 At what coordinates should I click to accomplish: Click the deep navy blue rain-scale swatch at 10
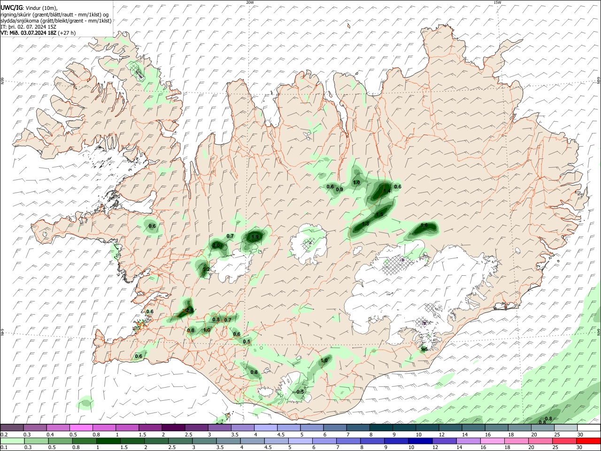click(421, 441)
